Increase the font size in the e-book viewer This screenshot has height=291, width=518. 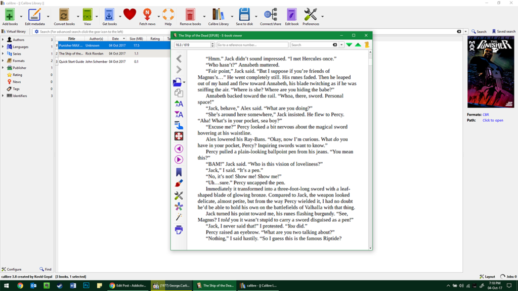(x=178, y=104)
